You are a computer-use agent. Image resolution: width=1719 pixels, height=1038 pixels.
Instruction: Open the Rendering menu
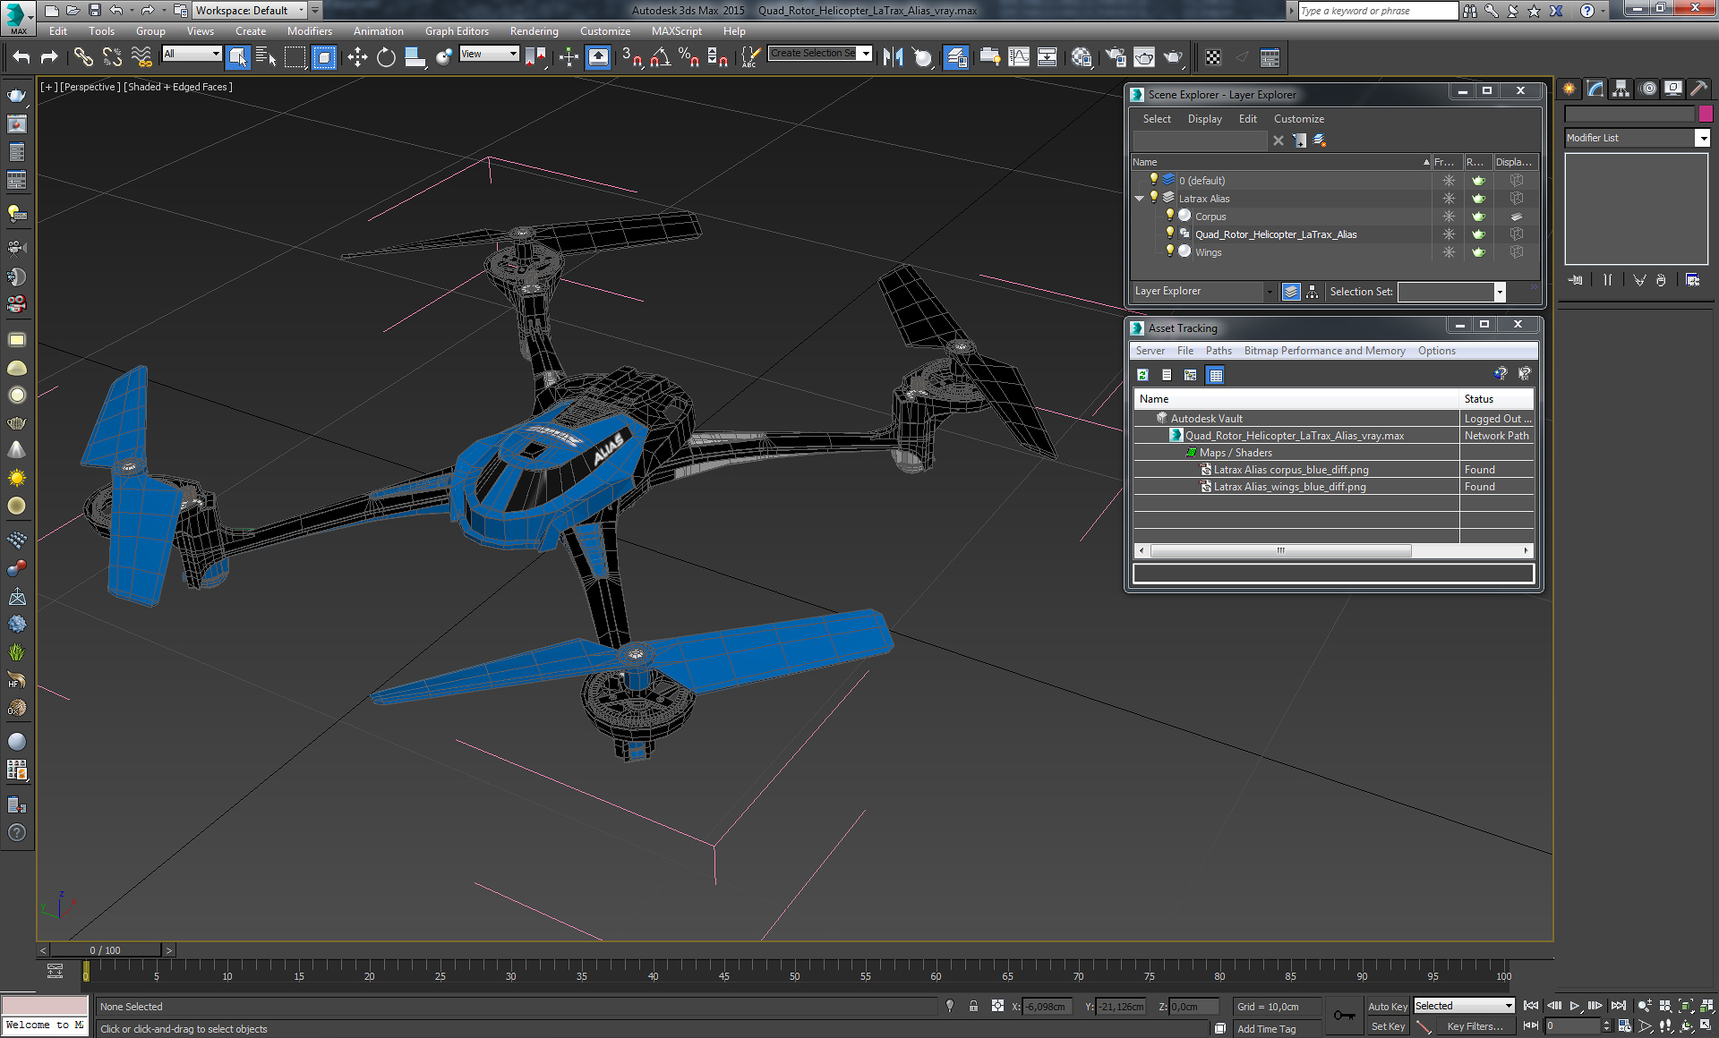pos(534,30)
